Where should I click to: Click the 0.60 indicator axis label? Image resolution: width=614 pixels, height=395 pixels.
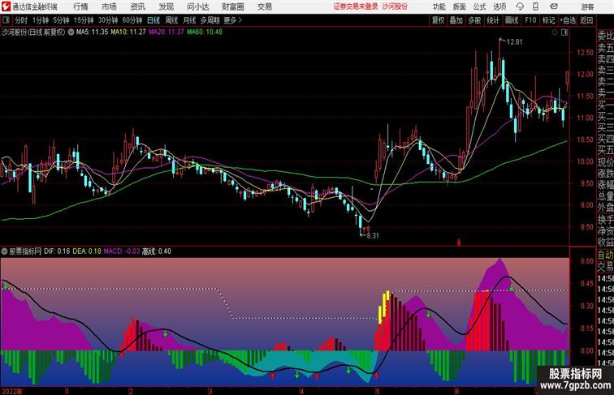click(587, 261)
